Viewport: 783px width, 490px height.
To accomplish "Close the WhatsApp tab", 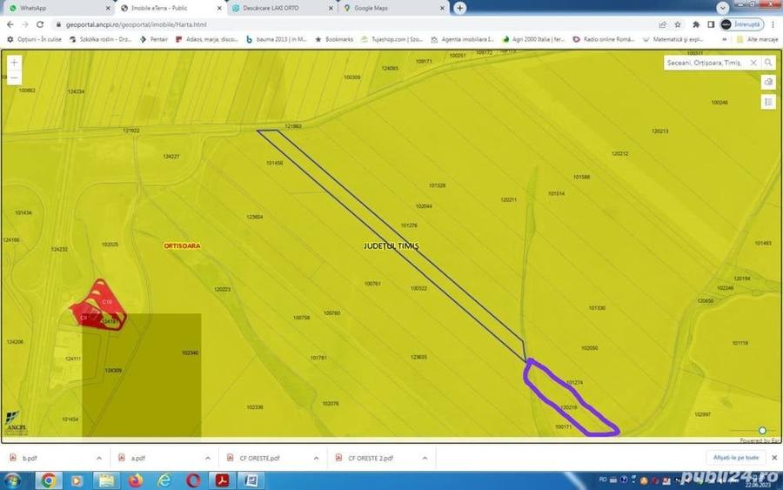I will [x=108, y=8].
